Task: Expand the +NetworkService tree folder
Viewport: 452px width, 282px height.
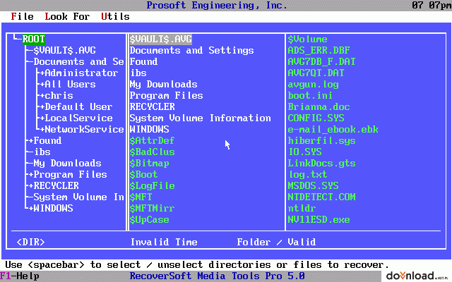Action: click(82, 130)
